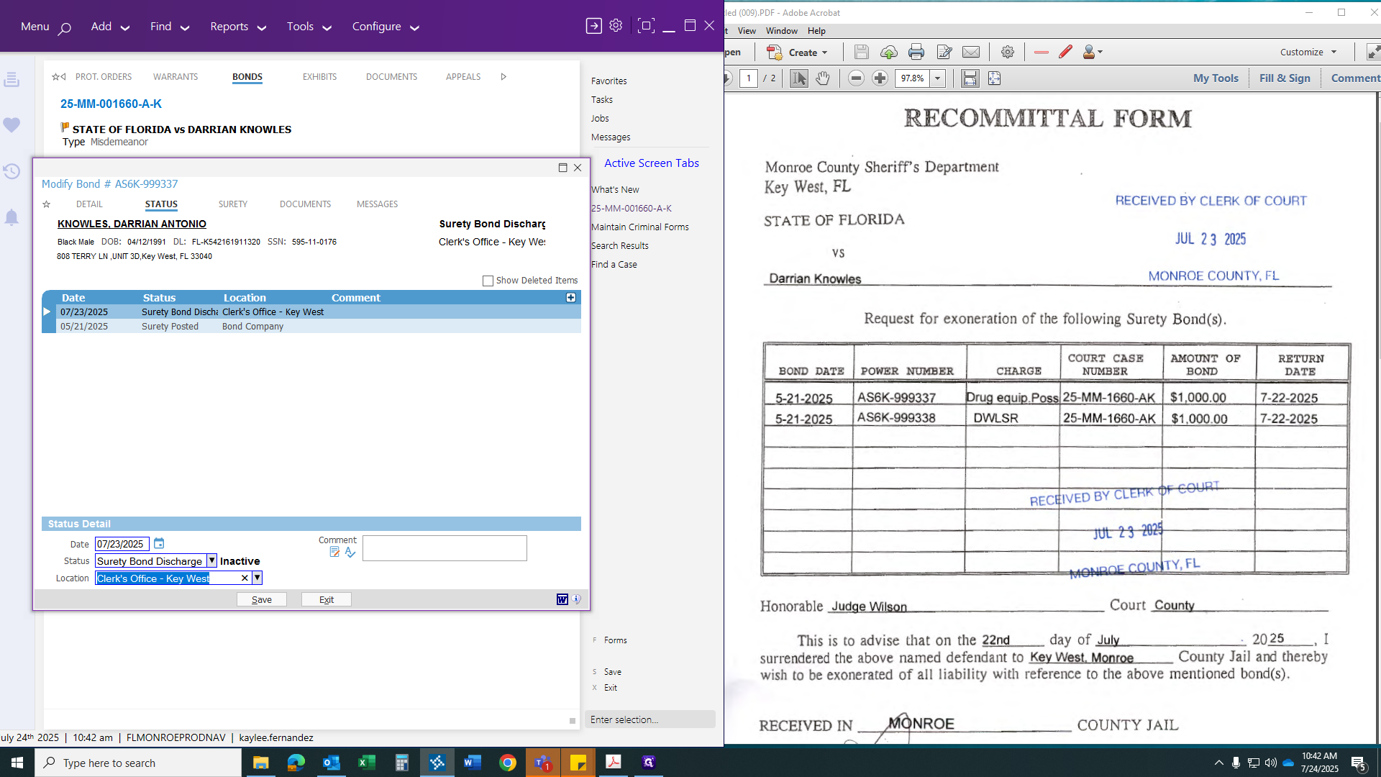Open Excel from the Windows taskbar
The height and width of the screenshot is (777, 1381).
coord(366,763)
